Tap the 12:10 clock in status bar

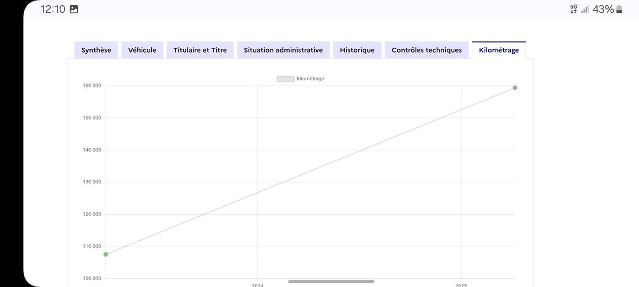click(x=53, y=9)
